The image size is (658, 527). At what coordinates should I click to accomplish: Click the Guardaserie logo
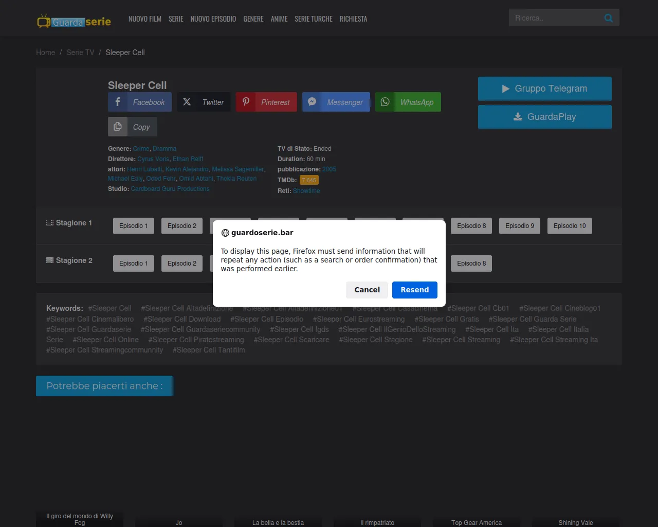(x=74, y=22)
